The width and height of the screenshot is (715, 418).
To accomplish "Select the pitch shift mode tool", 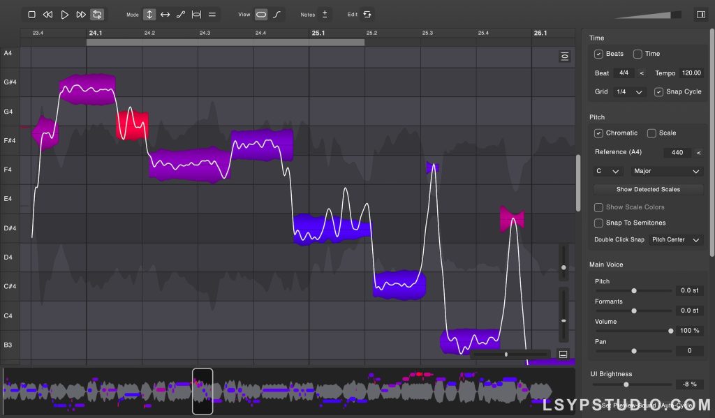I will [149, 14].
